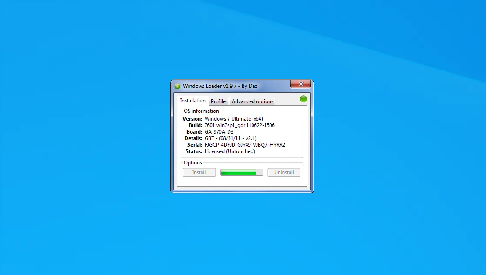Click the Windows Loader v1.9.7 title text
Viewport: 486px width, 275px height.
tap(220, 86)
